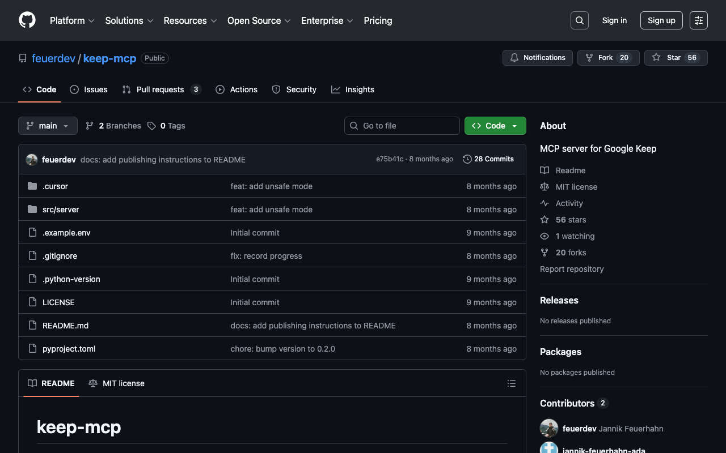Click the Sign up button
The width and height of the screenshot is (726, 453).
[661, 20]
